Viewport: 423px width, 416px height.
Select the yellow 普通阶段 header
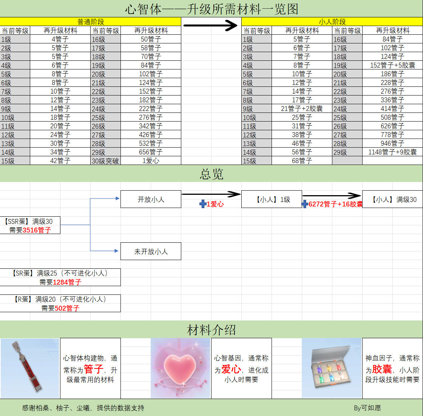click(90, 22)
